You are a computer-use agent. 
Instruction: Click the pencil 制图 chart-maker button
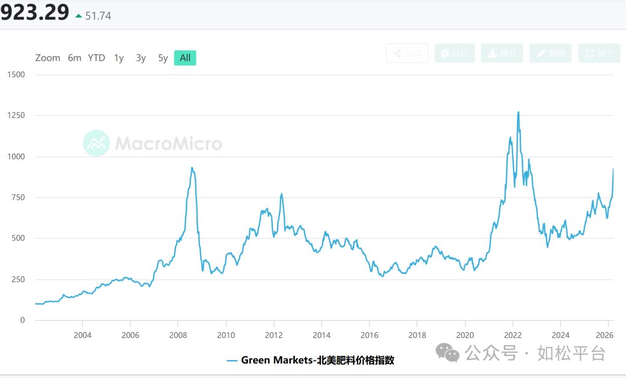[x=551, y=53]
